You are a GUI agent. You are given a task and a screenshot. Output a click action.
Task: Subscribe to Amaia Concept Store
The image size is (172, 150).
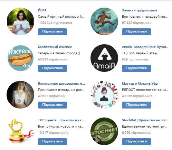point(136,68)
